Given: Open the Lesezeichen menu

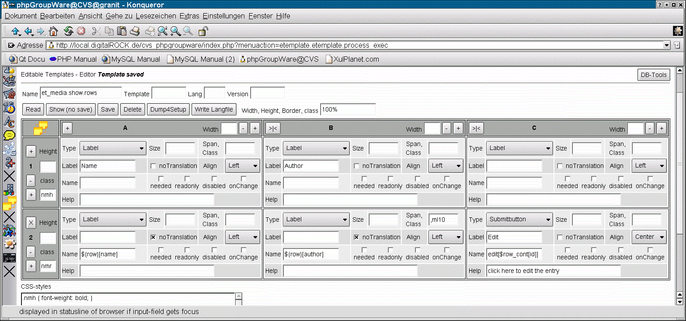Looking at the screenshot, I should (156, 16).
